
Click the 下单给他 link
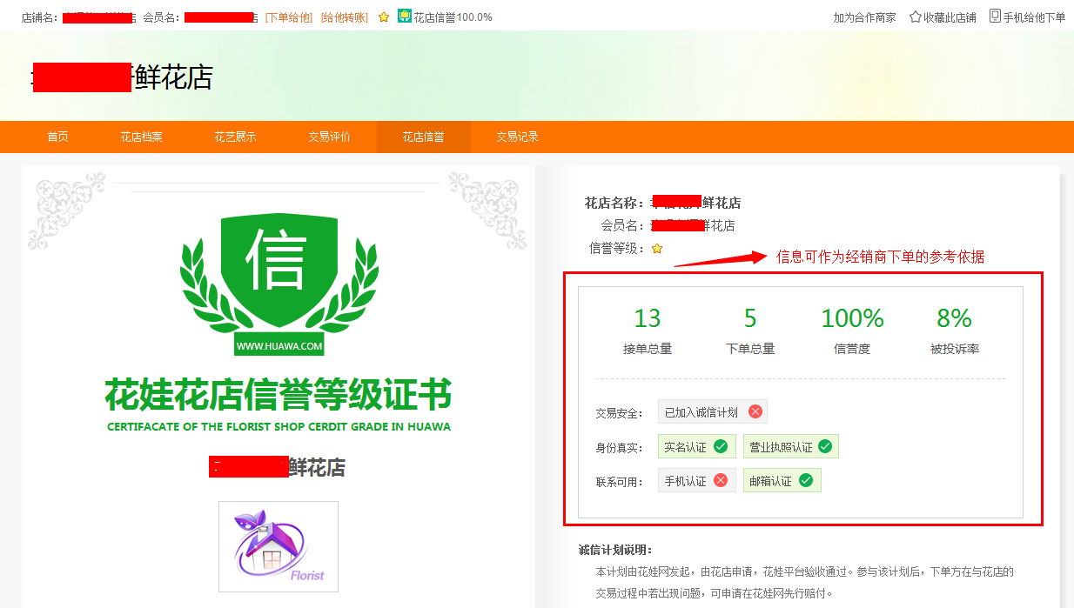coord(289,17)
